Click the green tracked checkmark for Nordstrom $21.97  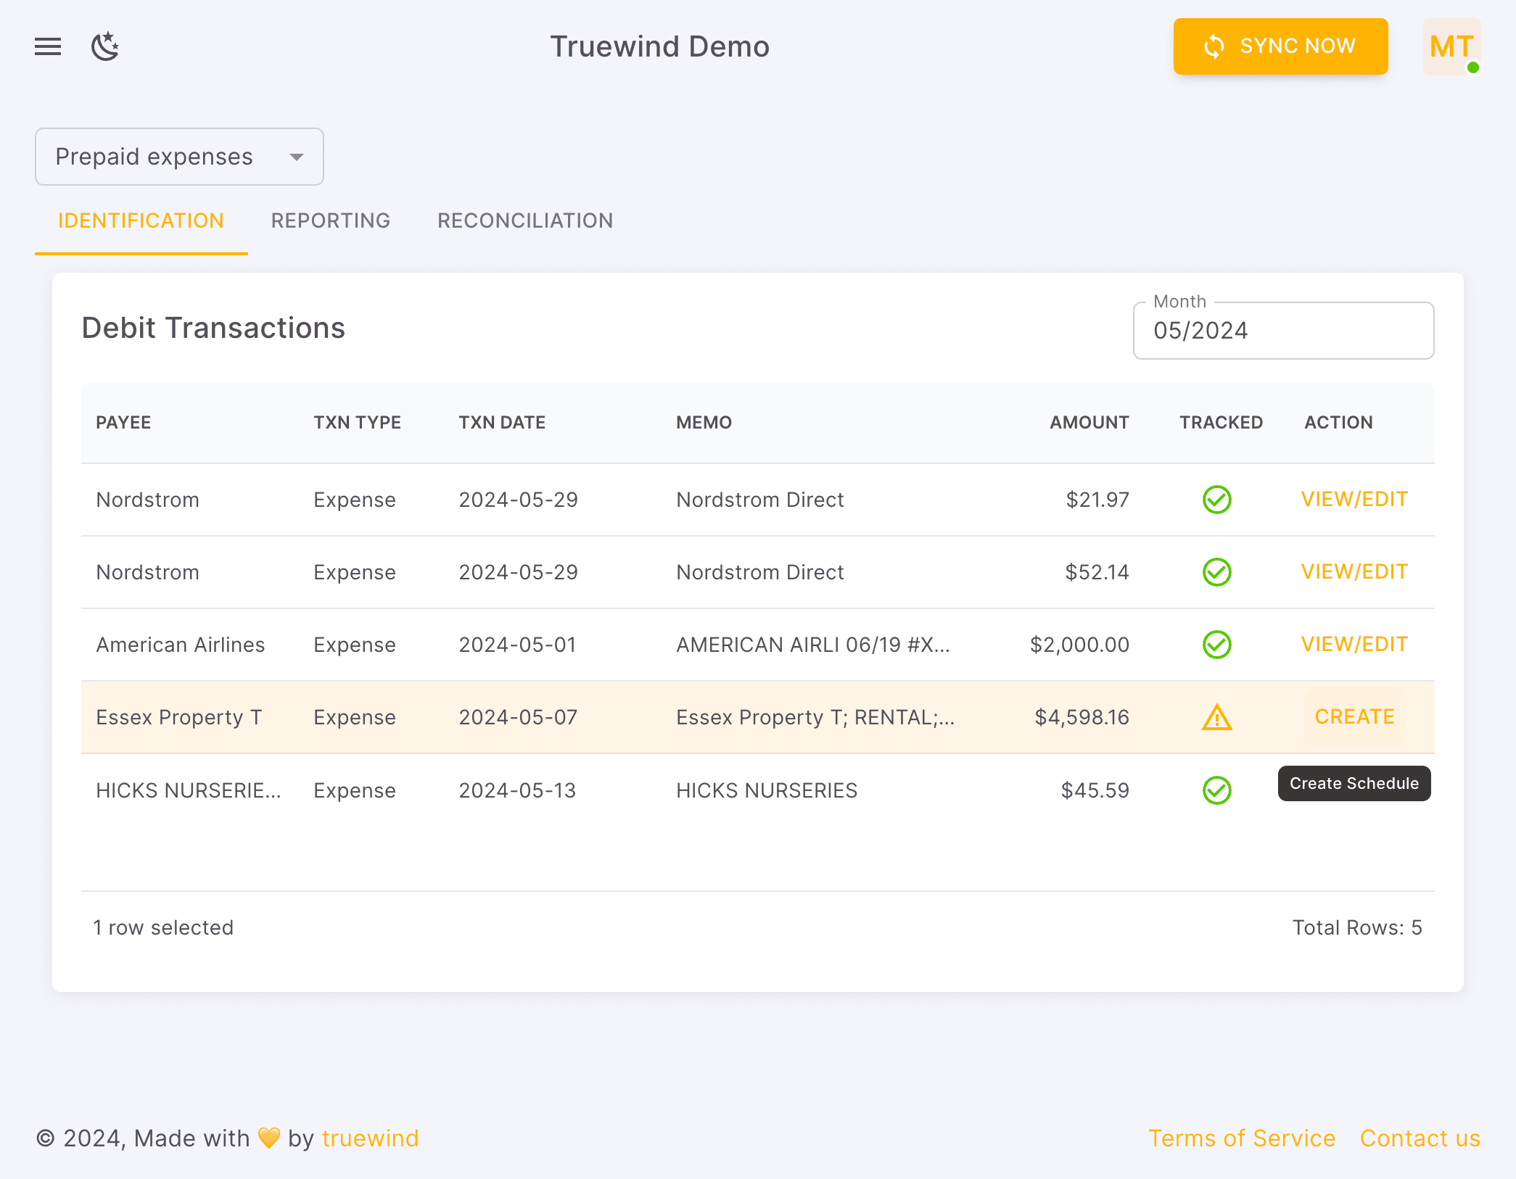tap(1217, 499)
